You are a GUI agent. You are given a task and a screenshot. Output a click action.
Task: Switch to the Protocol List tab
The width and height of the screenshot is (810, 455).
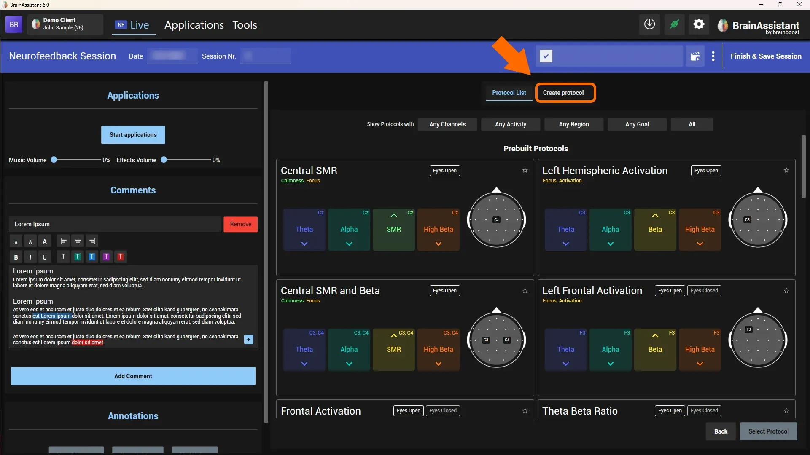pyautogui.click(x=509, y=93)
